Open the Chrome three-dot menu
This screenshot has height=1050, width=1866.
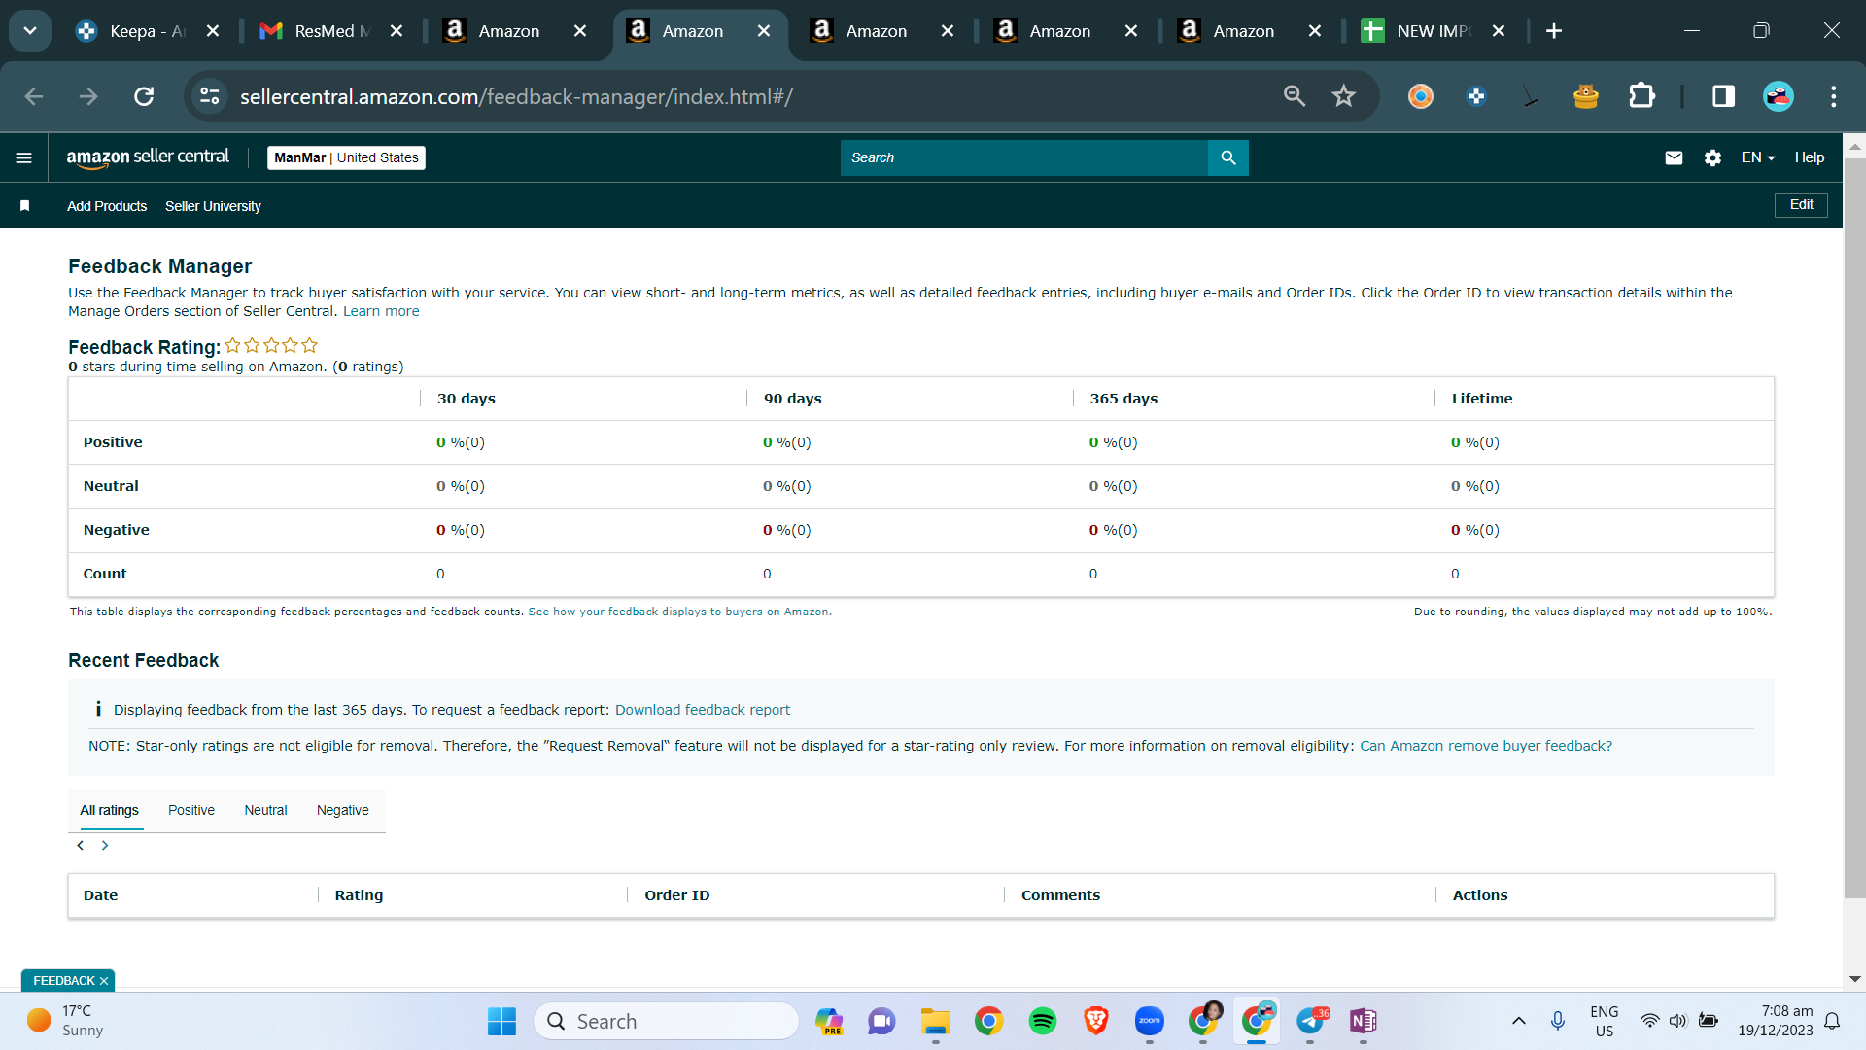pyautogui.click(x=1834, y=96)
